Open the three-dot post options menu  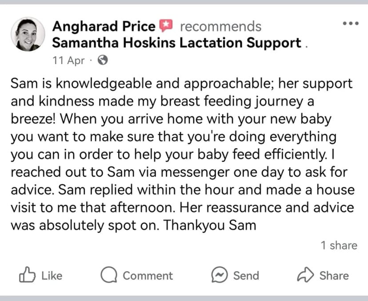pyautogui.click(x=351, y=23)
